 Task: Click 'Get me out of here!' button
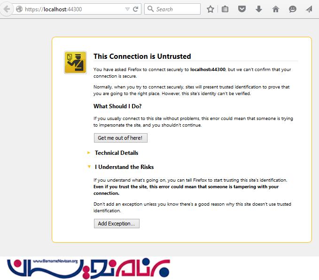point(121,138)
